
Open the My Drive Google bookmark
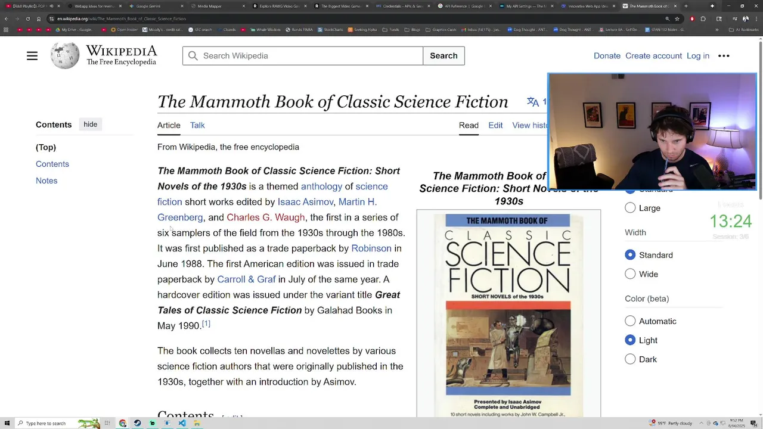(75, 29)
